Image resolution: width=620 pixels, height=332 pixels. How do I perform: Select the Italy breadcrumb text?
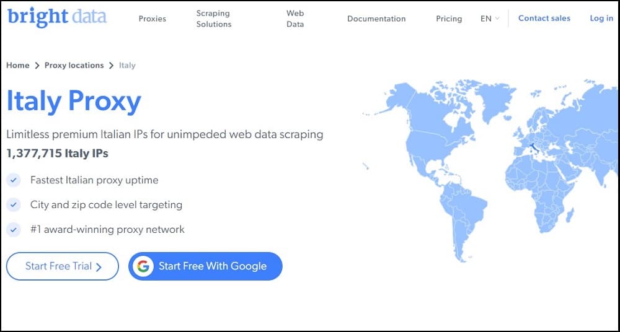127,65
